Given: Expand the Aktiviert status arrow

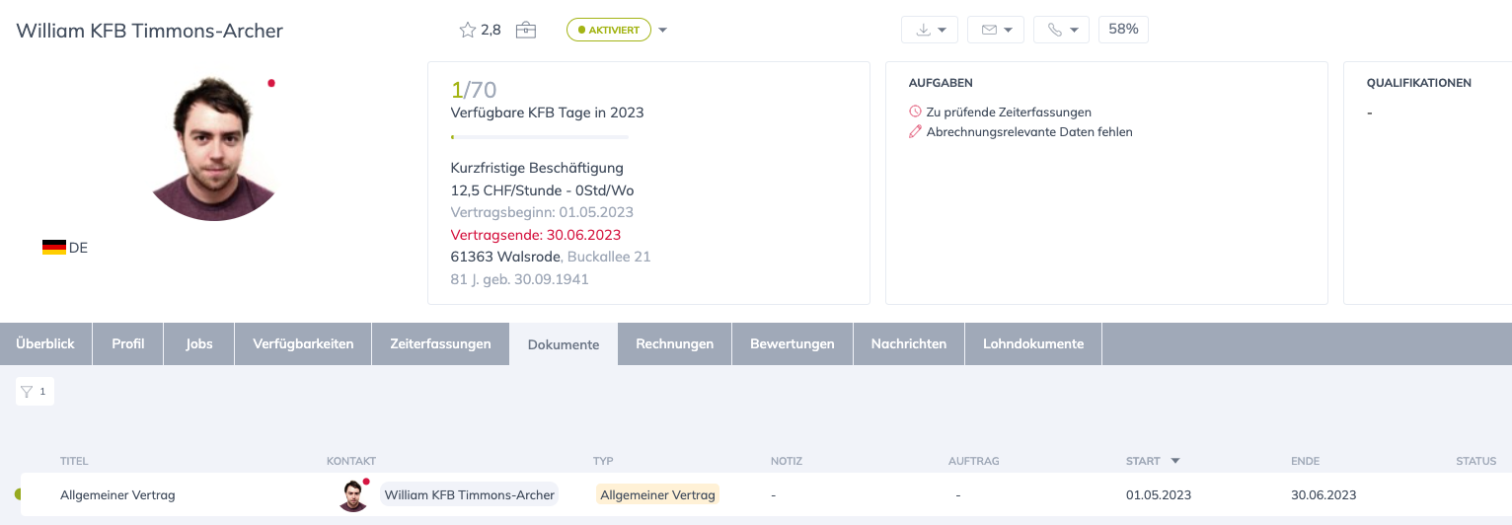Looking at the screenshot, I should [663, 30].
